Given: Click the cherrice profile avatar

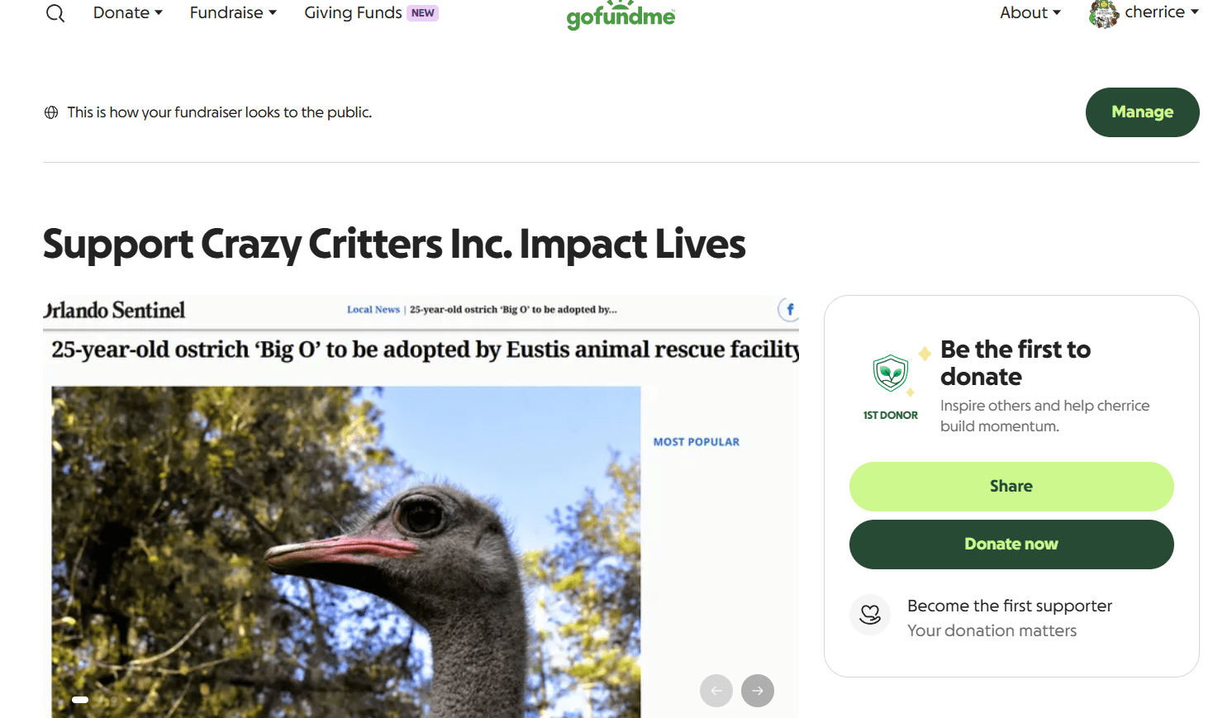Looking at the screenshot, I should [x=1103, y=13].
